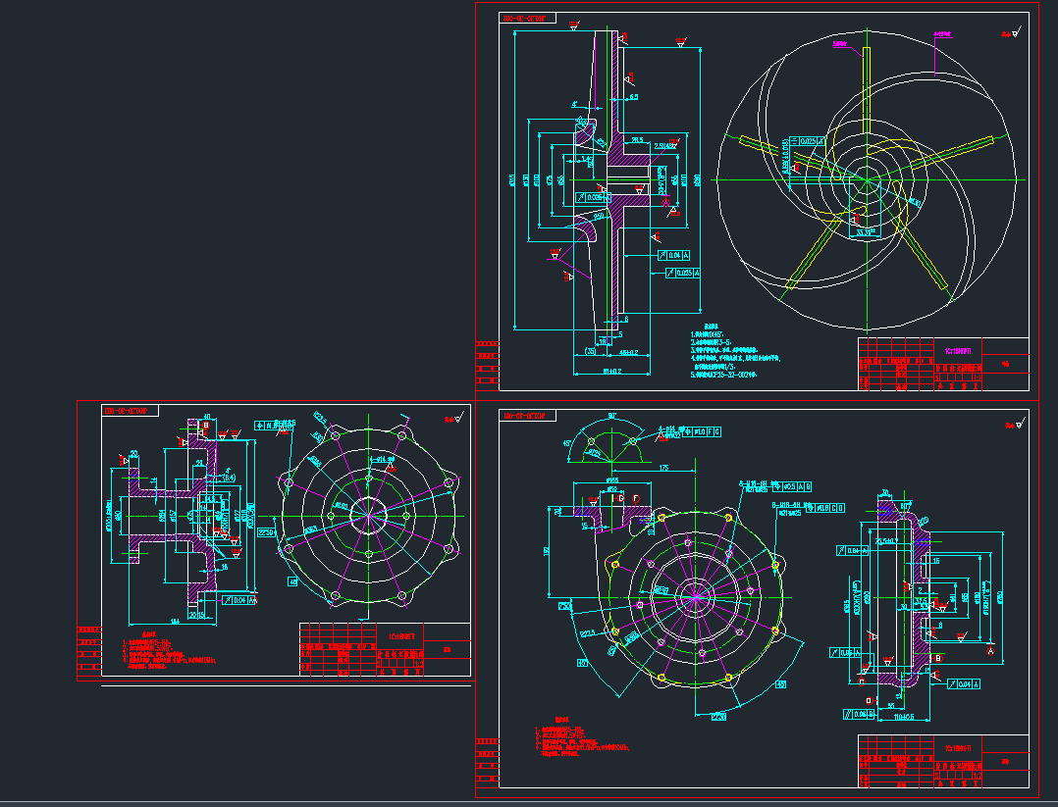Select the 90° partial detail view arc

tap(609, 439)
